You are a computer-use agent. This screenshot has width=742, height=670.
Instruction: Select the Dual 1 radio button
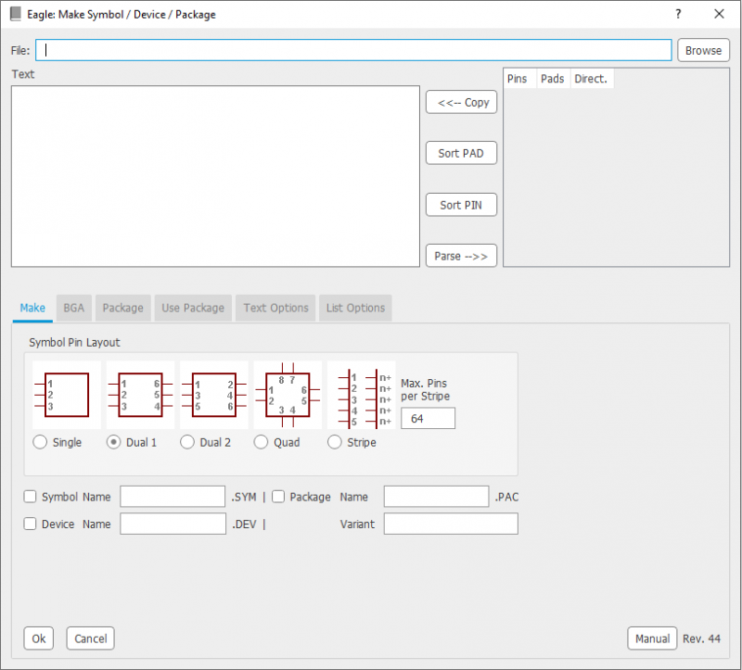[113, 443]
